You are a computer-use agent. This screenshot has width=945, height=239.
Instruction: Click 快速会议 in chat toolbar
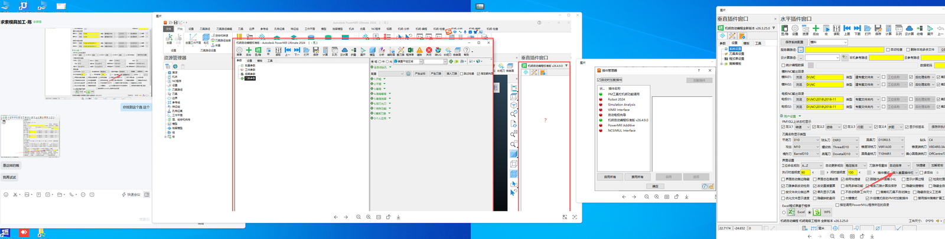click(131, 194)
